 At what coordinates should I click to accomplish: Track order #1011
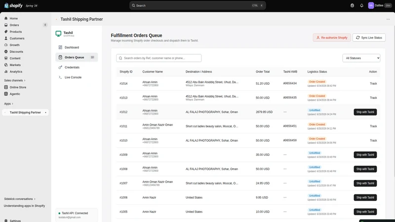coord(373,126)
